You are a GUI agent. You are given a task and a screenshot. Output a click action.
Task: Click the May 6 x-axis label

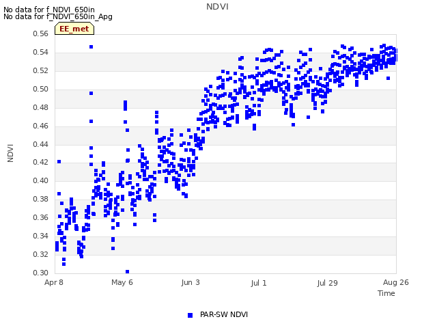122,282
